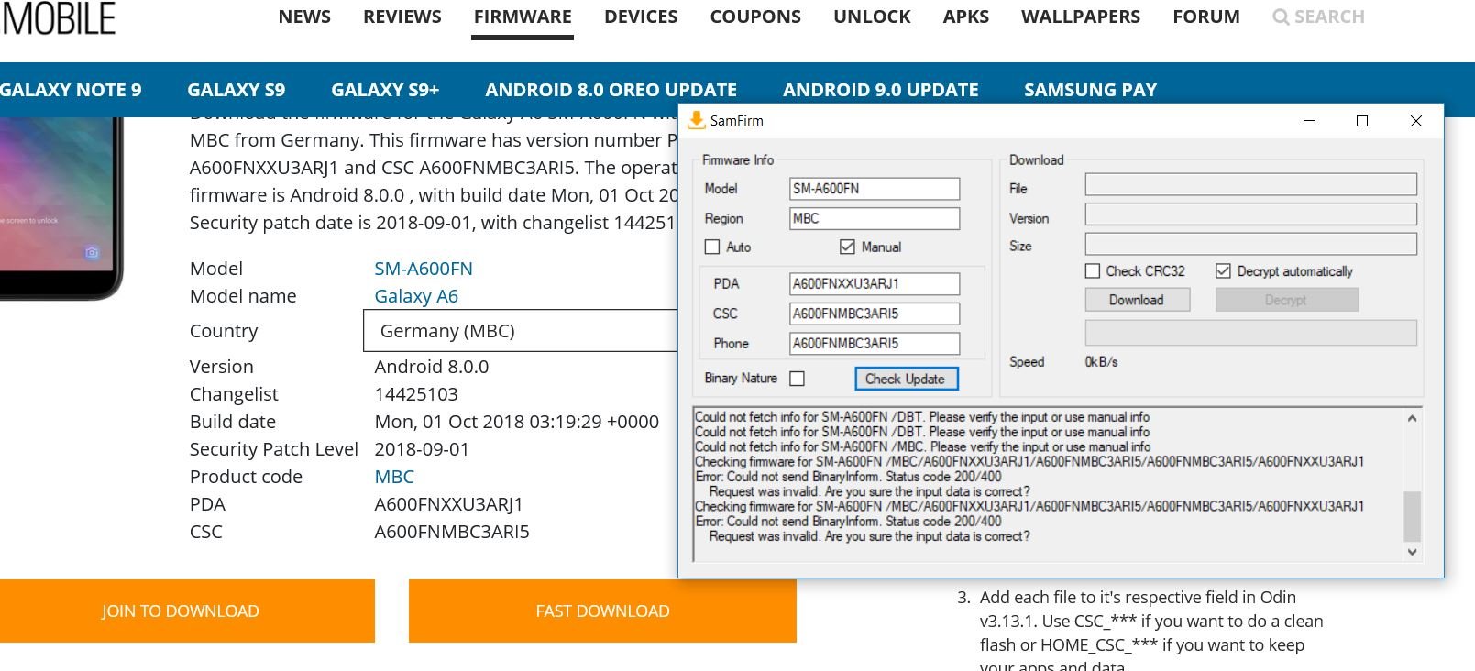Click the "0kB/s" speed value
The height and width of the screenshot is (671, 1475).
tap(1102, 362)
